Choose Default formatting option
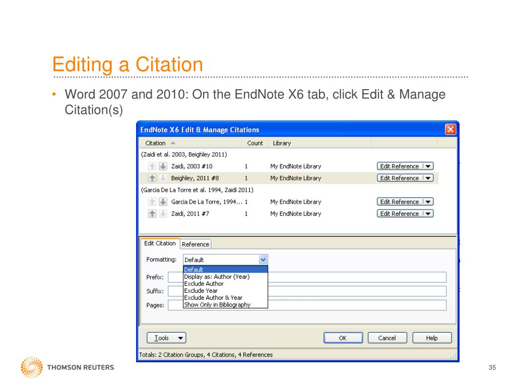 [225, 270]
